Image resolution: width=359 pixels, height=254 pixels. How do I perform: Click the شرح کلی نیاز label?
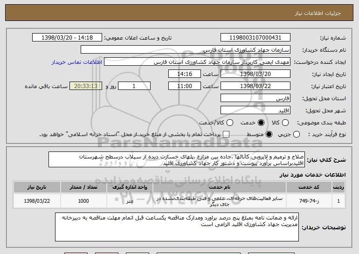326,160
